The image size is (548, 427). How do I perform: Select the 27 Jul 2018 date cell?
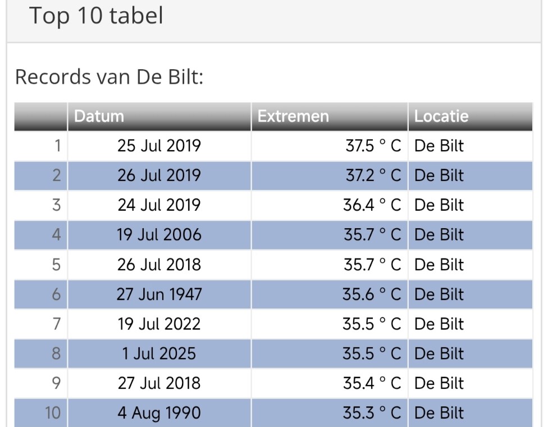159,383
